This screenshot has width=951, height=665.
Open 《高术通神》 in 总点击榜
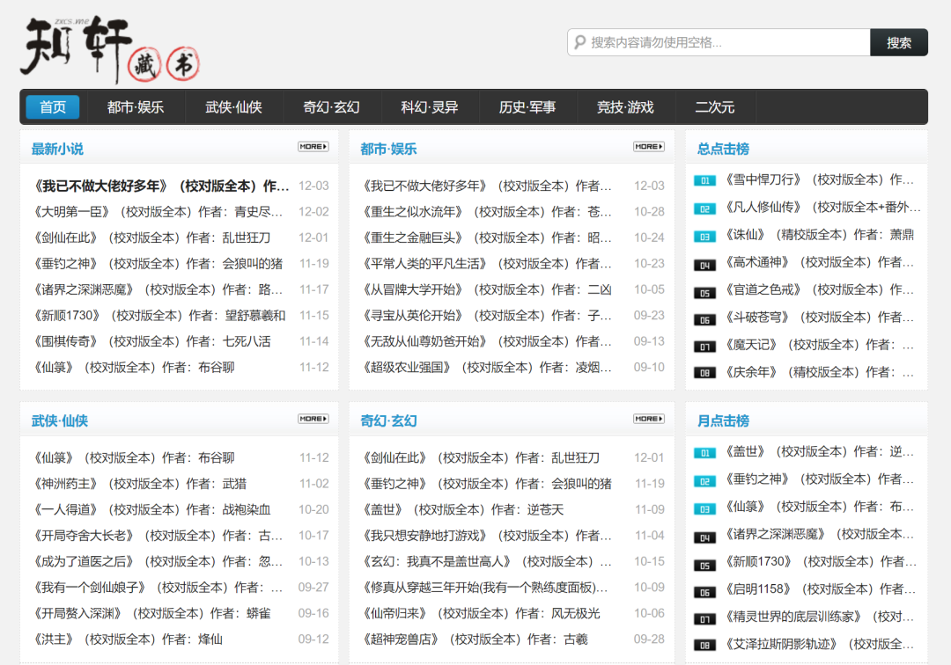[820, 262]
